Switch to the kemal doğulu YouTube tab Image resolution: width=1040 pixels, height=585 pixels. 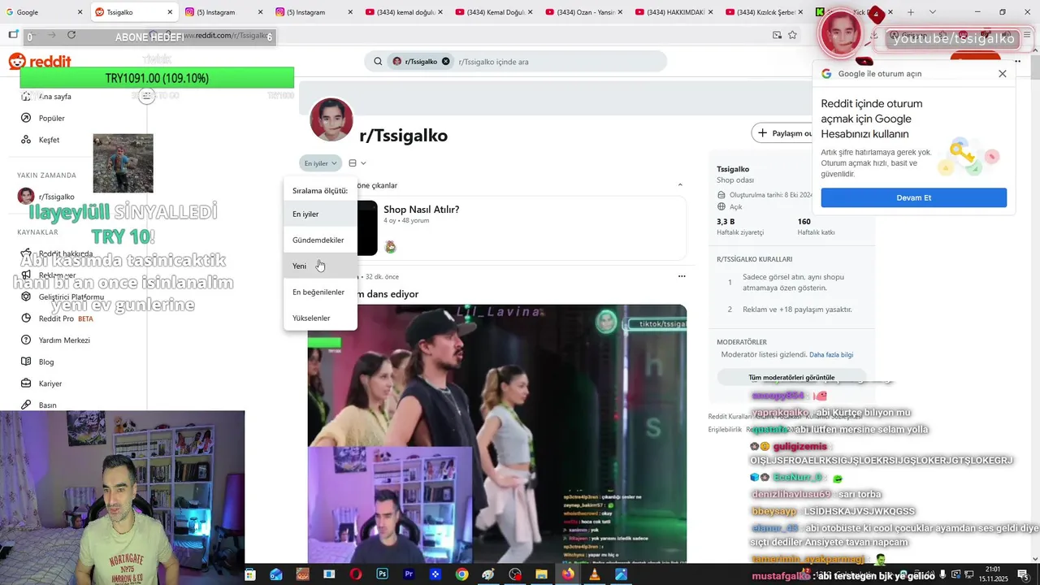coord(404,12)
